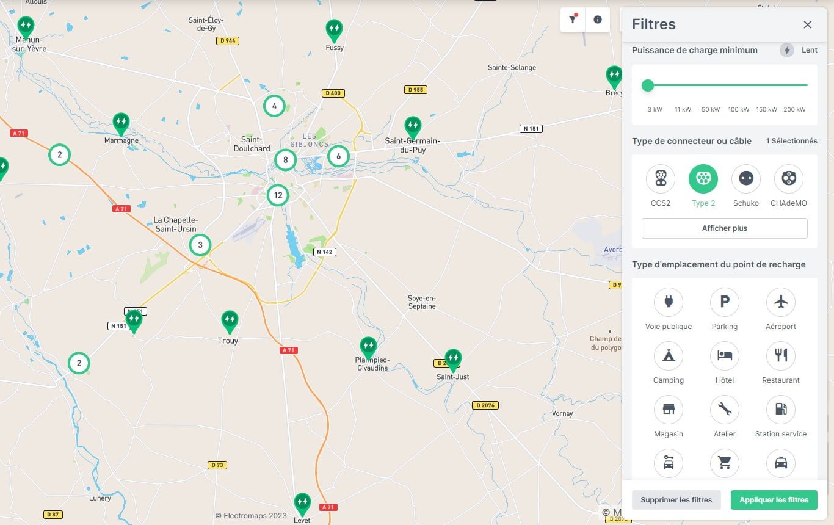Deselect the Type 2 connector filter
Image resolution: width=834 pixels, height=525 pixels.
(x=703, y=178)
